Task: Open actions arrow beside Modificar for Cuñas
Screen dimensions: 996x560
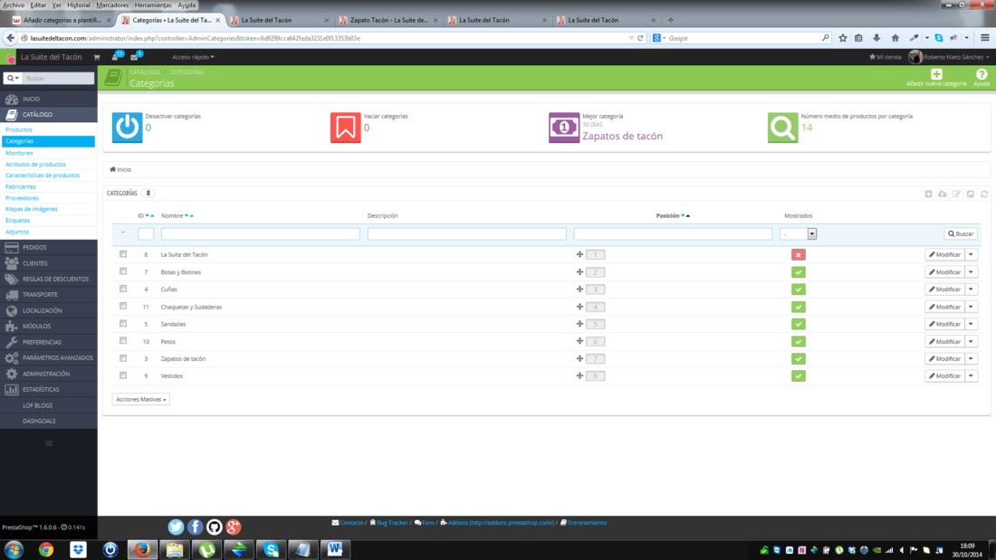Action: 972,289
